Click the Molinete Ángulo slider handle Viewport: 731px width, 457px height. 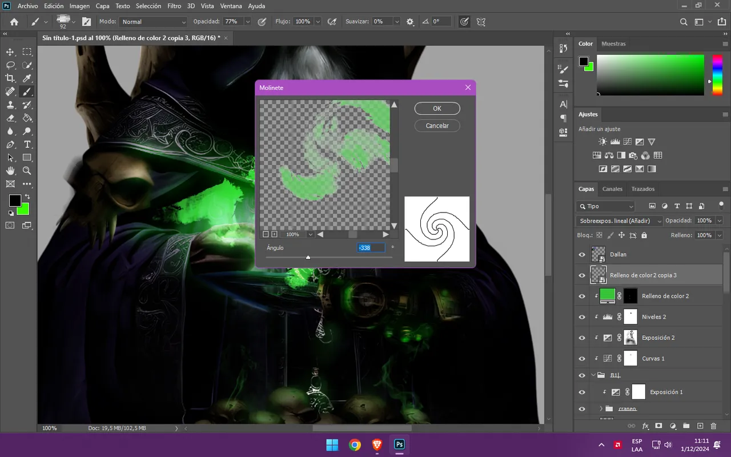point(308,258)
